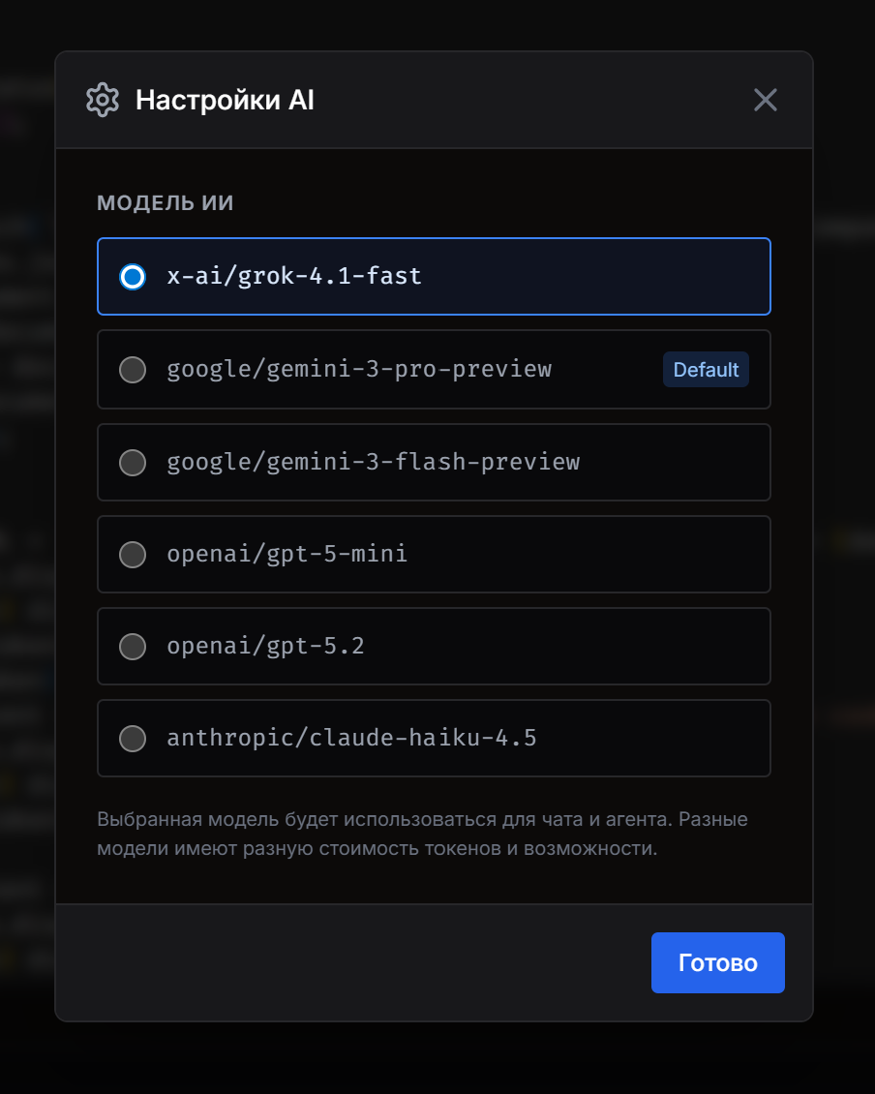
Task: Click the x-ai/grok-4.1-fast model name text
Action: tap(294, 277)
